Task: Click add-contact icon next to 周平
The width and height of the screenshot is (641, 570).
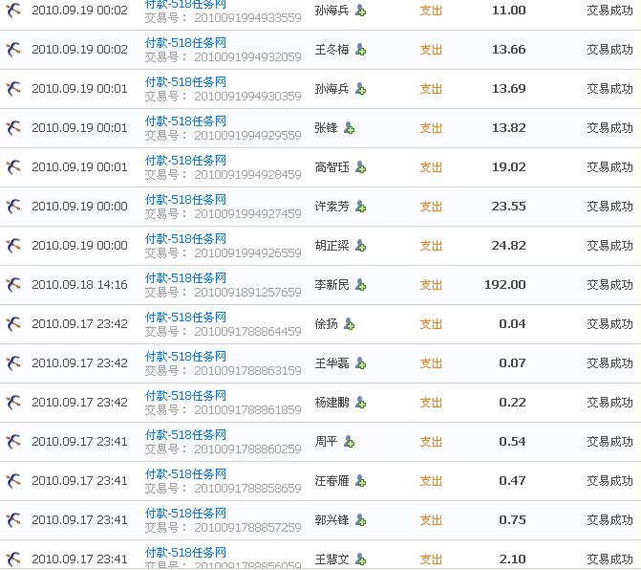Action: 349,442
